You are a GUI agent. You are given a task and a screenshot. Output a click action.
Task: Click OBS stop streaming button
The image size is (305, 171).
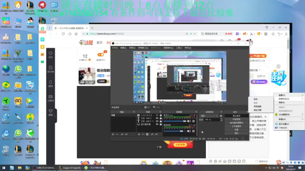click(x=236, y=116)
